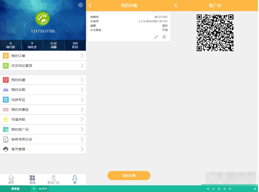Open the 充值余额 menu label
This screenshot has width=259, height=192.
coord(18,119)
